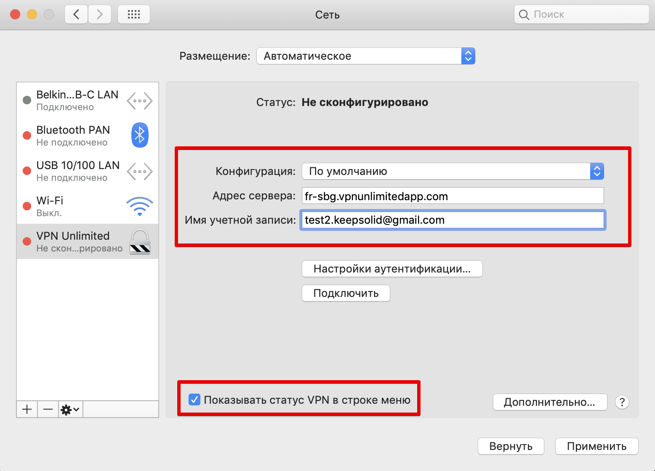Click the Belkin...B-C LAN connection icon
The width and height of the screenshot is (655, 471).
(139, 100)
